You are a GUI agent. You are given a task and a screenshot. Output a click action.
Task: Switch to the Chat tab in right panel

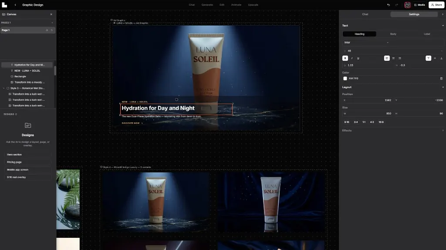(x=365, y=14)
